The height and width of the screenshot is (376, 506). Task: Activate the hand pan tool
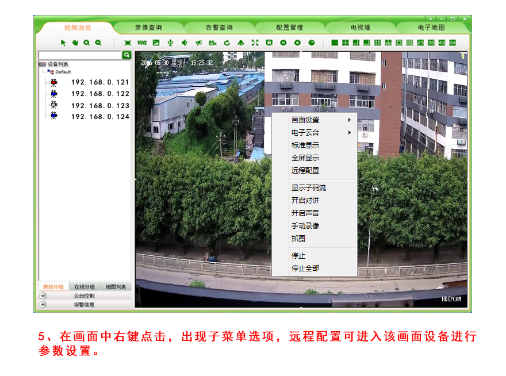click(x=75, y=43)
